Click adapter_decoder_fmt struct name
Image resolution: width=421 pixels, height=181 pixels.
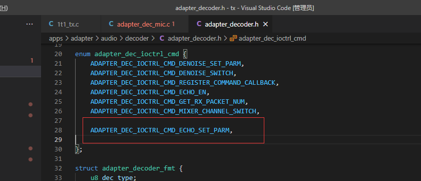pyautogui.click(x=139, y=168)
